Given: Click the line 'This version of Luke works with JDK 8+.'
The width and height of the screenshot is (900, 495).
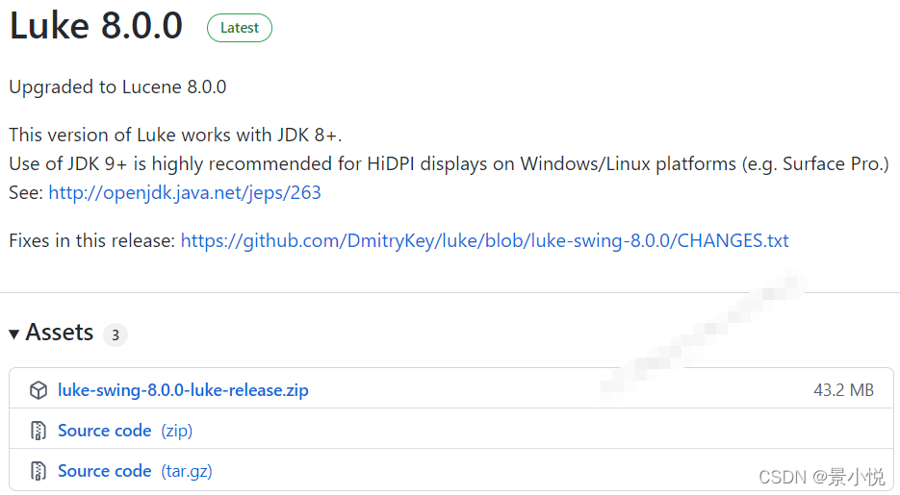Looking at the screenshot, I should tap(175, 136).
